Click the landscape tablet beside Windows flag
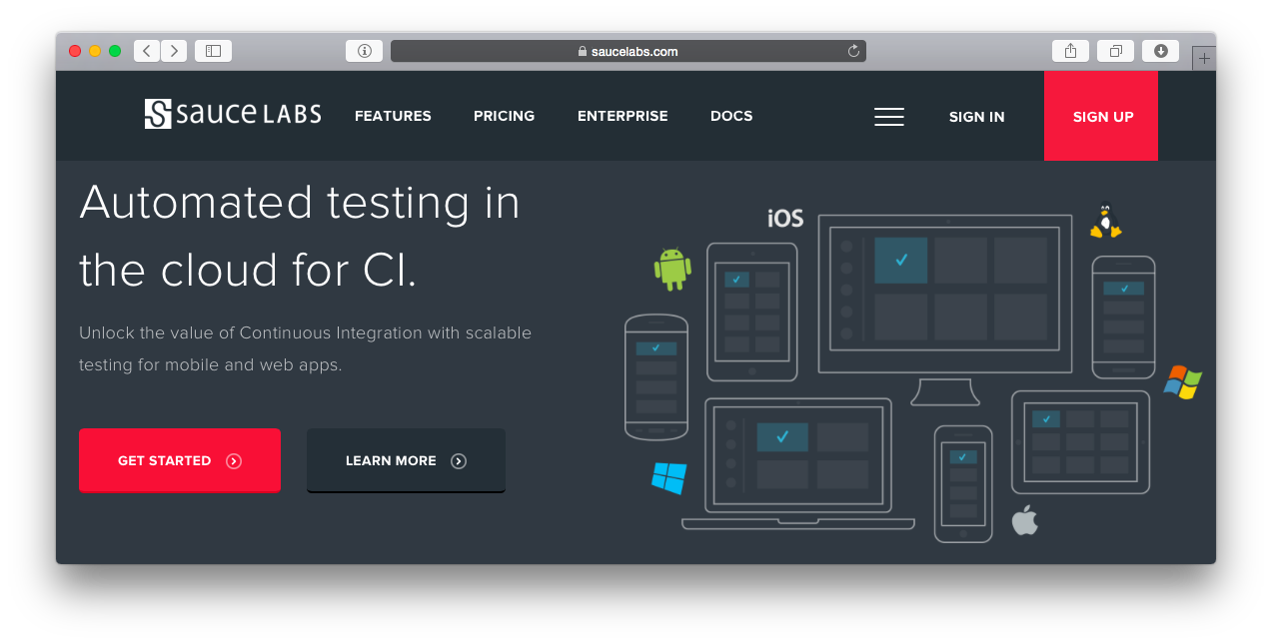 (x=1080, y=442)
